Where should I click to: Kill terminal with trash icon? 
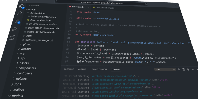click(x=188, y=69)
